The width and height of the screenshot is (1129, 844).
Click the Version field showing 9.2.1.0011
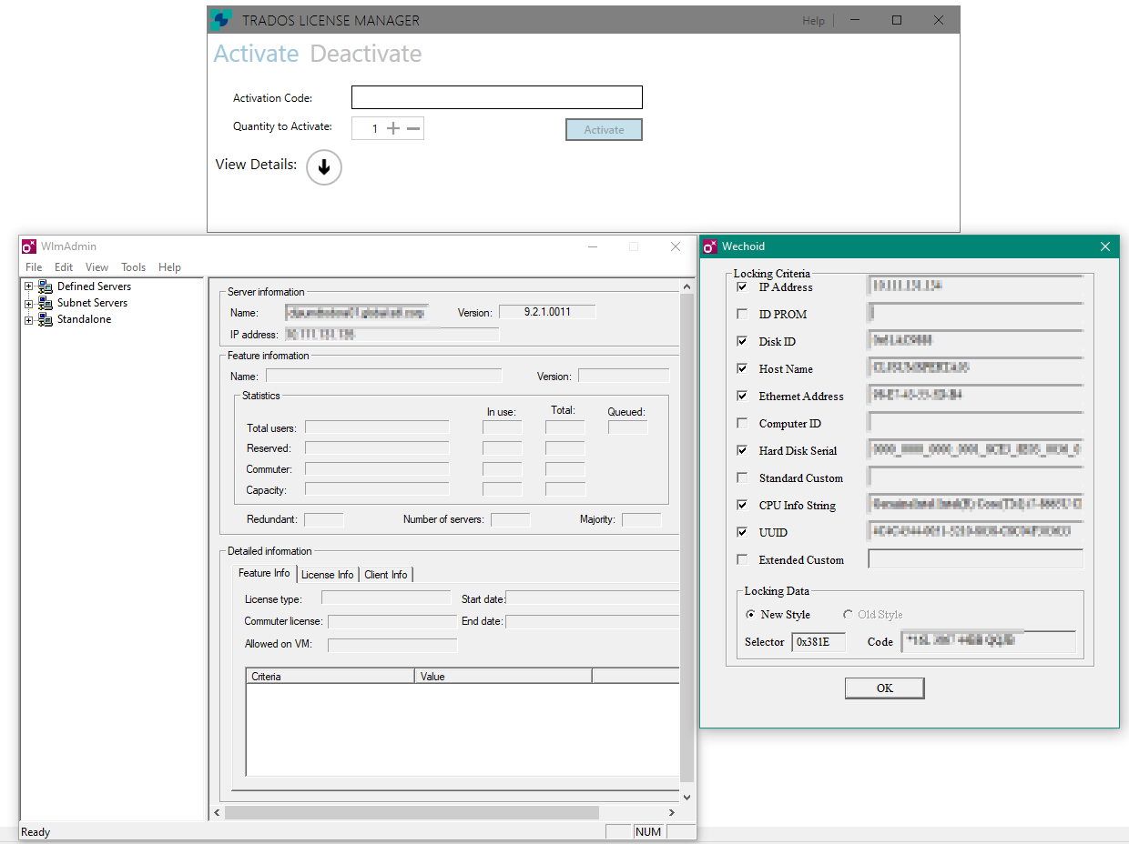tap(547, 312)
